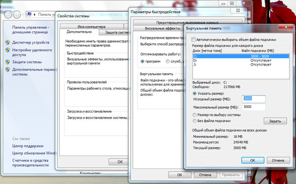Click the Файл подкачки (МБ) column header
296x184 pixels.
click(x=258, y=51)
